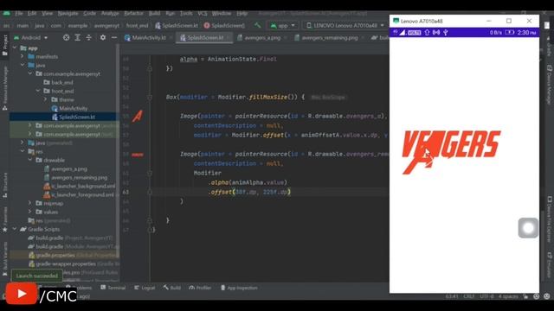Viewport: 554px width, 311px height.
Task: Collapse the app module tree node
Action: tap(15, 48)
